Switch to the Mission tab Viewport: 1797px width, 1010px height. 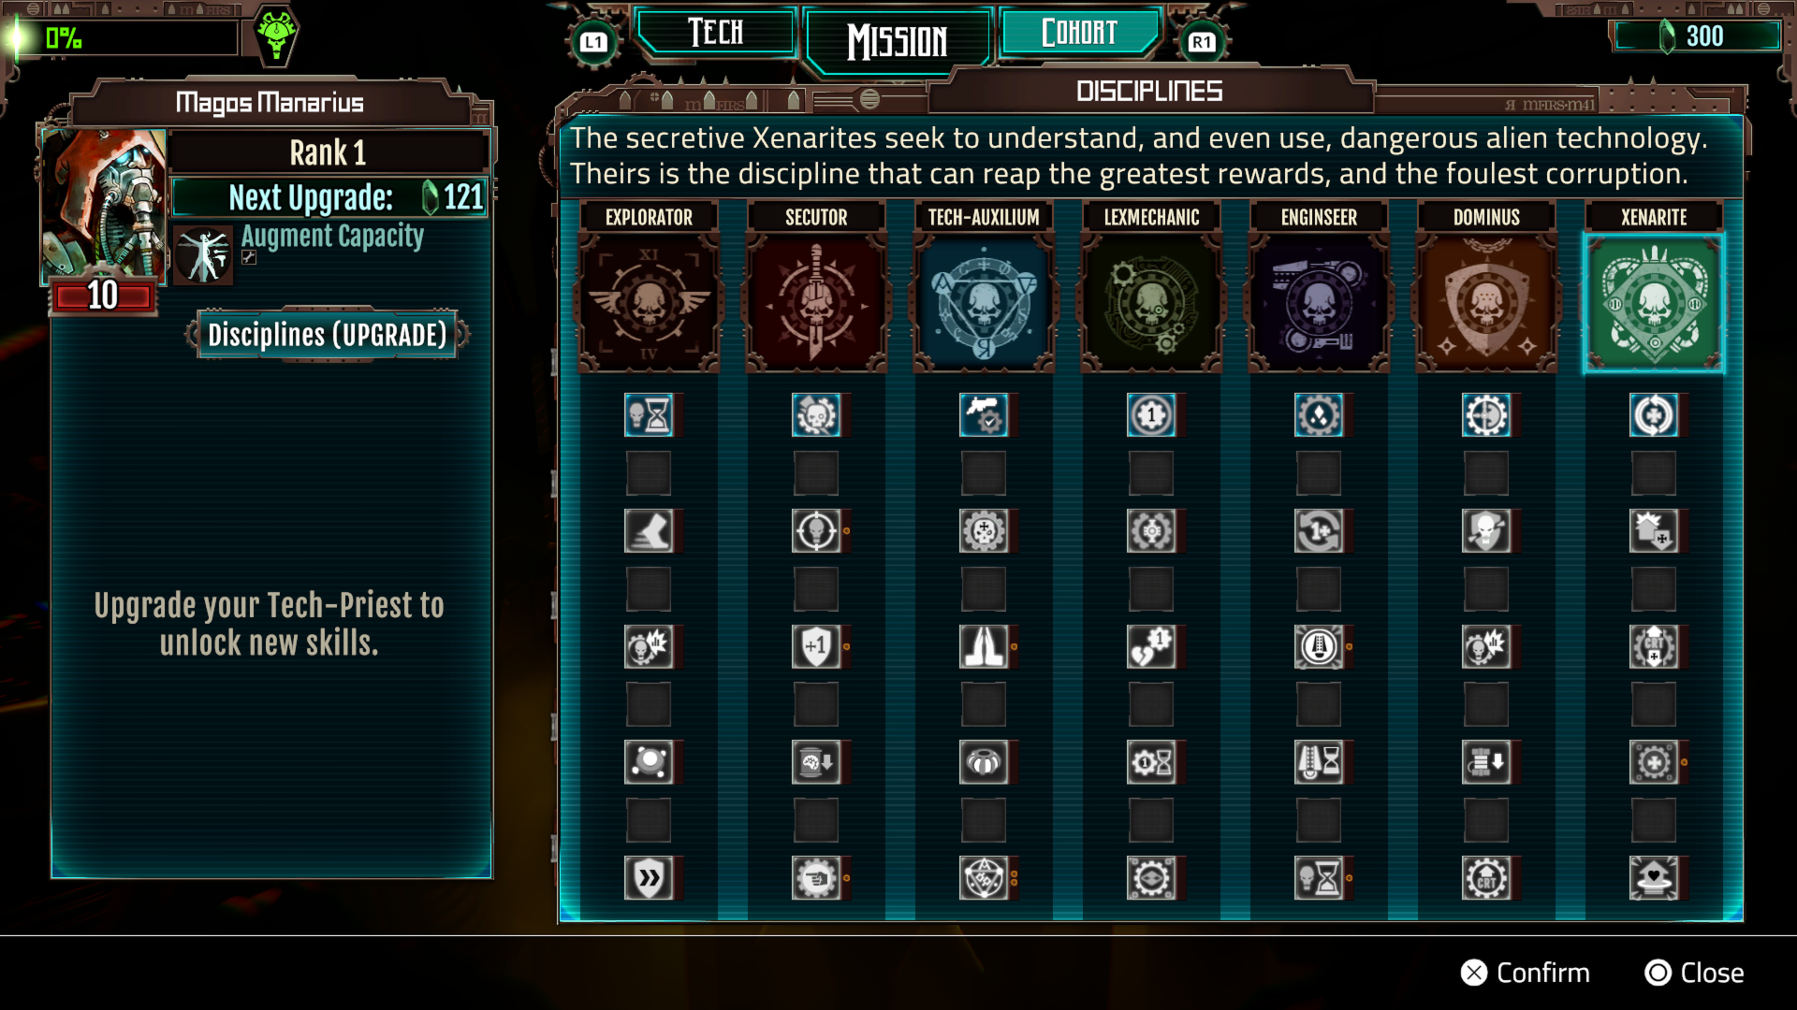pos(897,41)
